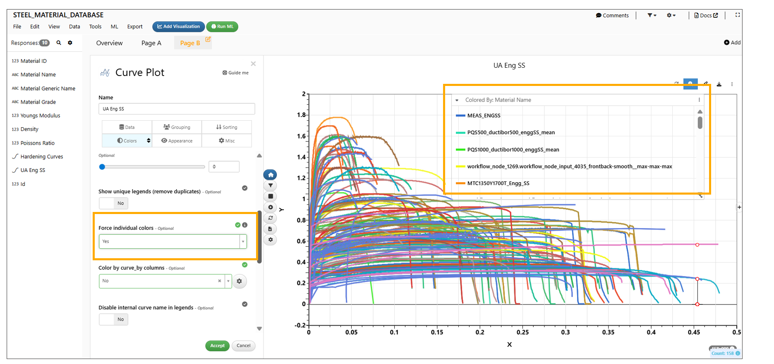This screenshot has height=364, width=774.
Task: Toggle Disable internal curve name in legends
Action: coord(113,319)
